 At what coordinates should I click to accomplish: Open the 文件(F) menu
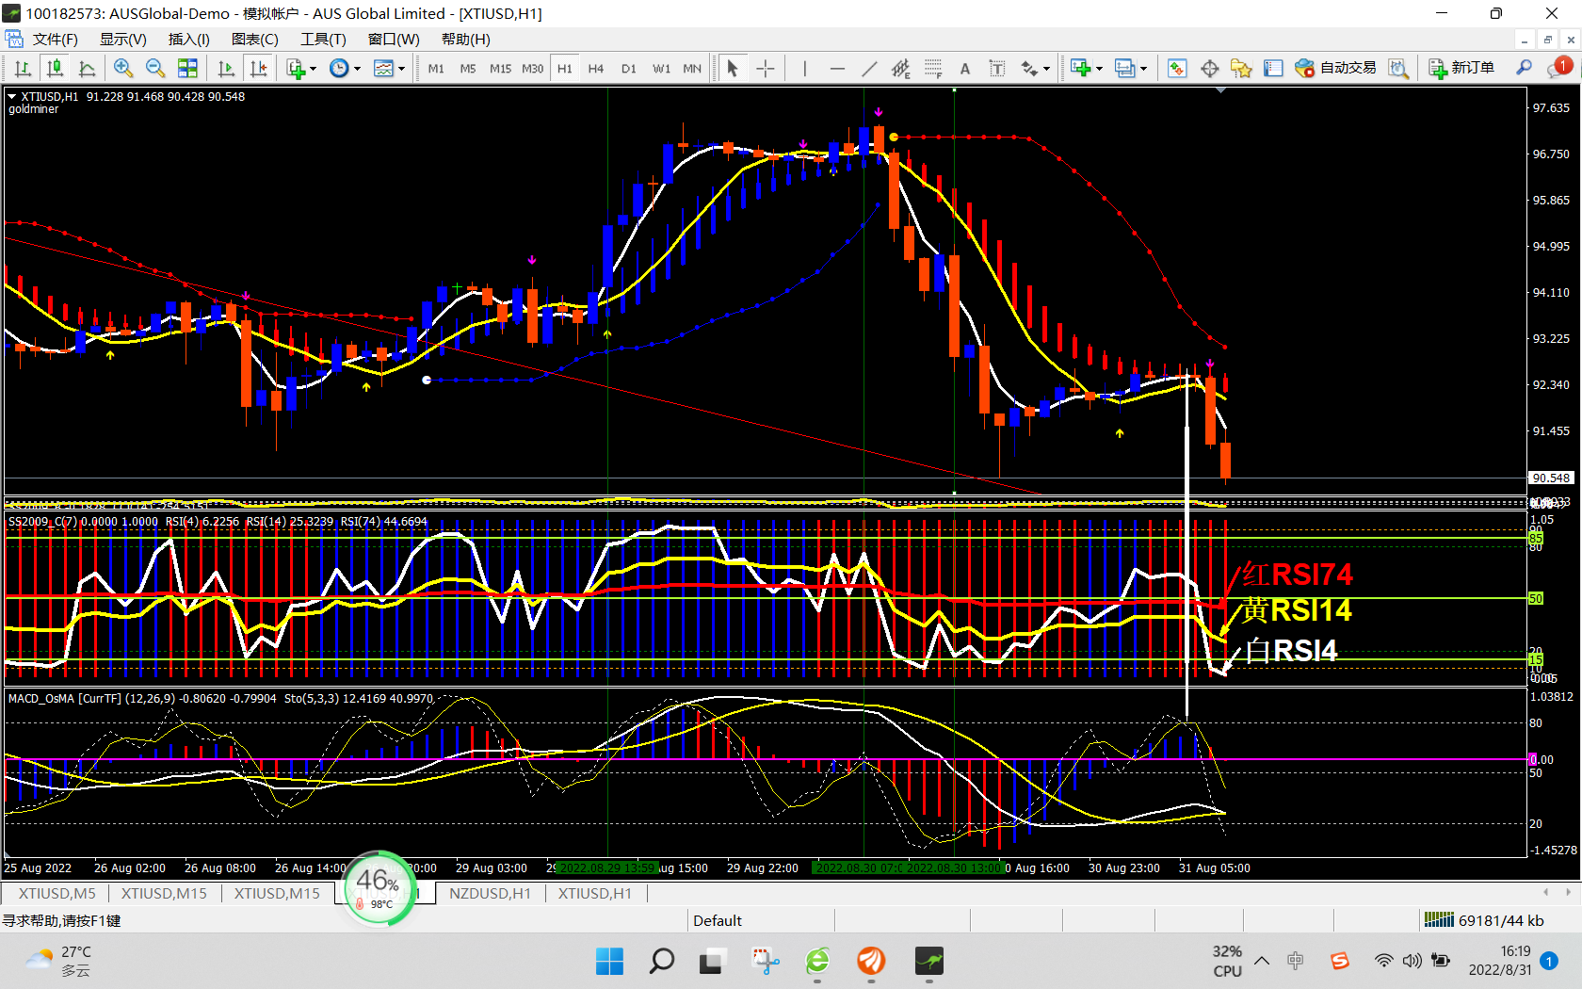tap(55, 39)
